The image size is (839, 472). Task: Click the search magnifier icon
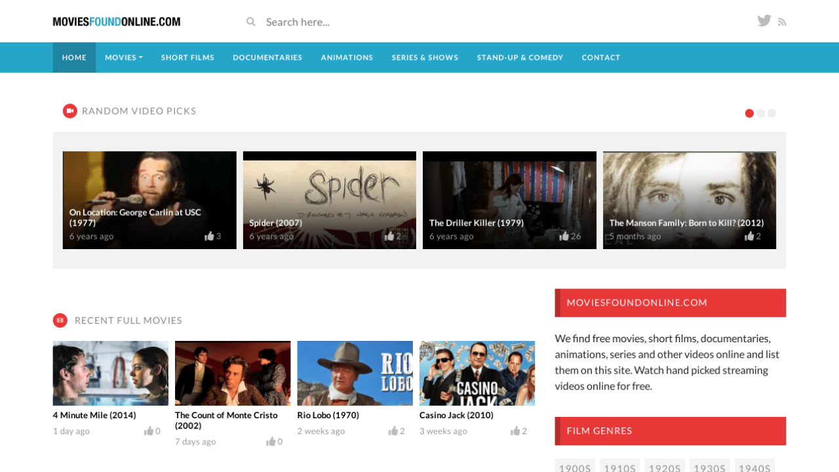[x=251, y=22]
